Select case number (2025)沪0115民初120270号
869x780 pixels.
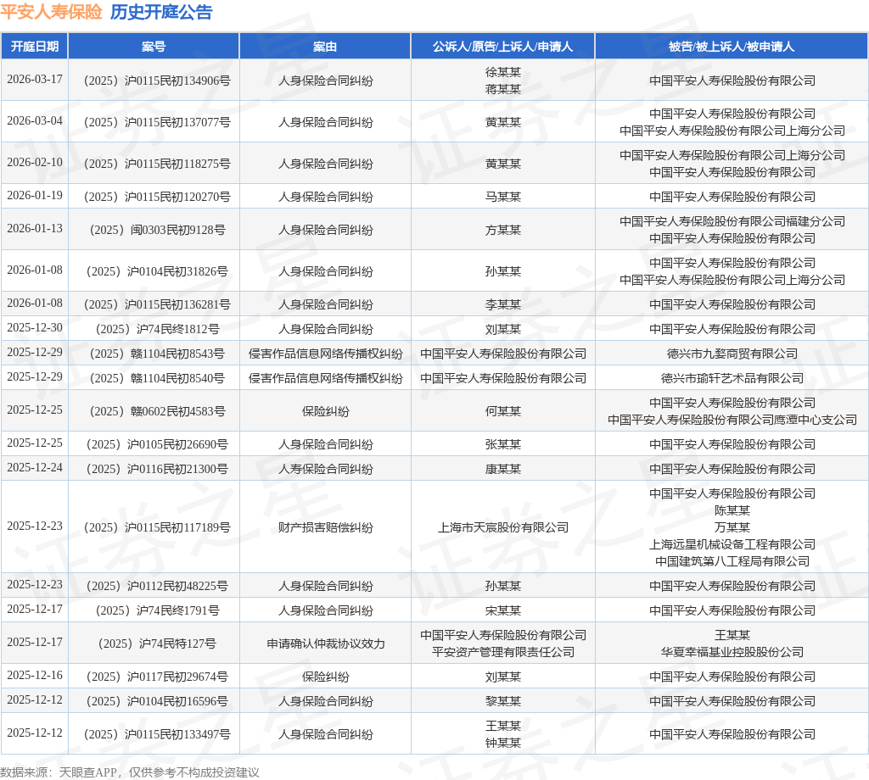pyautogui.click(x=157, y=197)
